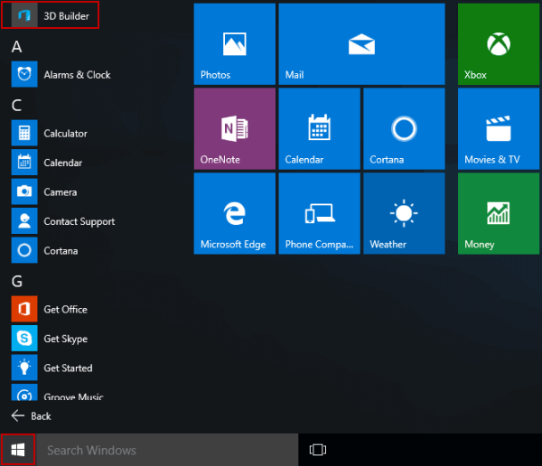Open Get Skype app

tap(50, 339)
